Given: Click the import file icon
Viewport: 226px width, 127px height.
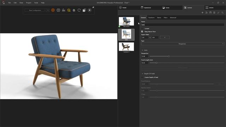Looking at the screenshot, I should [x=206, y=13].
